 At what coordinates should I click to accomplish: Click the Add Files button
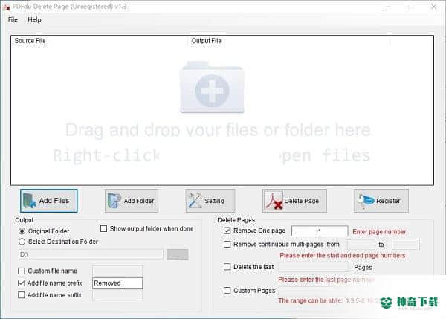(x=48, y=201)
